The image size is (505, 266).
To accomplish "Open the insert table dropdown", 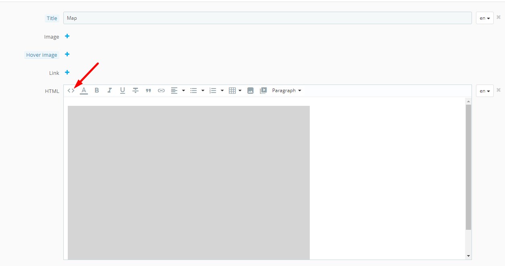I will point(235,91).
